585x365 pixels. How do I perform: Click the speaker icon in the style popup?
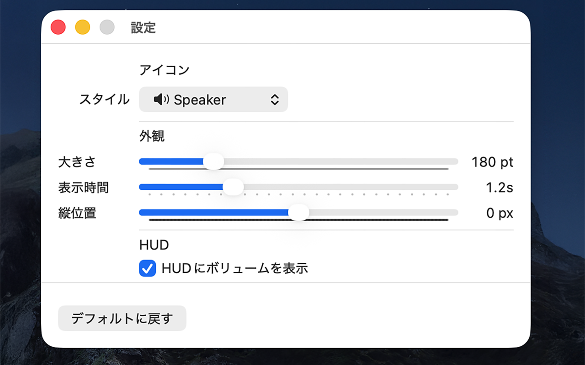click(x=161, y=99)
